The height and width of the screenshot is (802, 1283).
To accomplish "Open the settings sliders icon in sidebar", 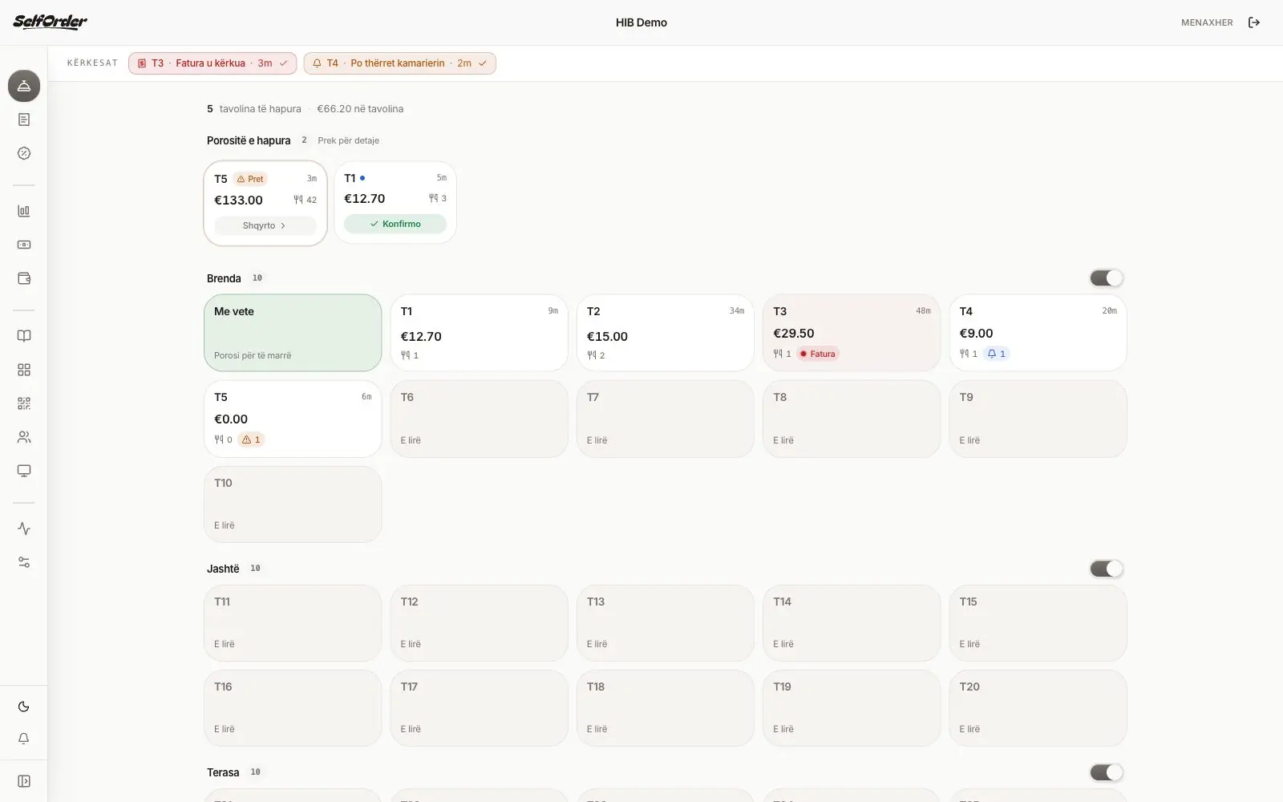I will 24,562.
